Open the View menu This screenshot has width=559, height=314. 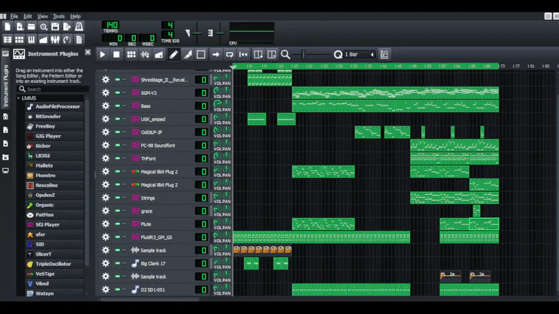click(42, 16)
